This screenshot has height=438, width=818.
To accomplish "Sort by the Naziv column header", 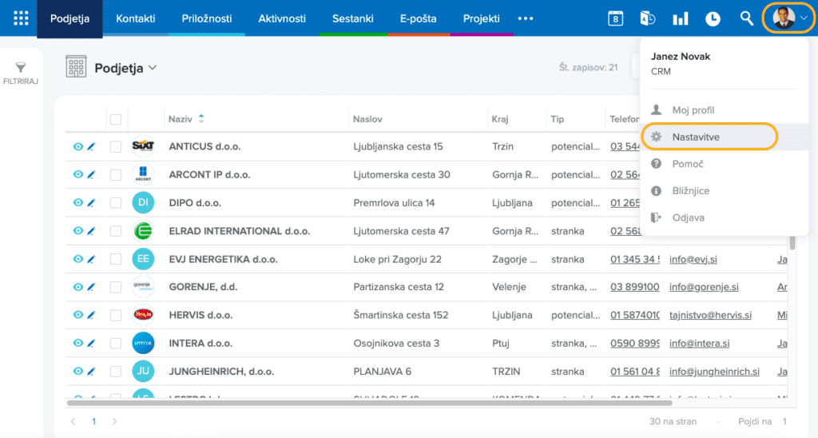I will [x=181, y=119].
